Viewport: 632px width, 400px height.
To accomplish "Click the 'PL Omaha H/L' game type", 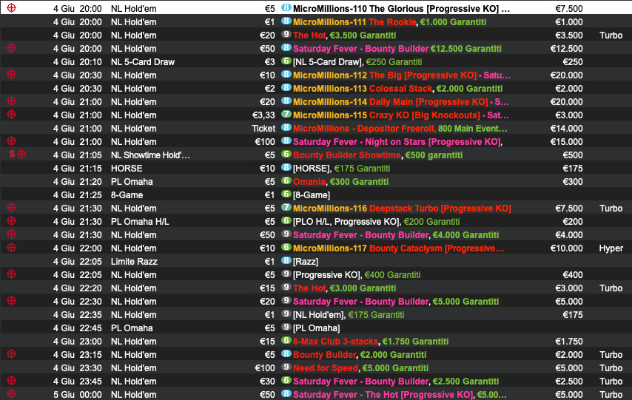I will pyautogui.click(x=140, y=222).
